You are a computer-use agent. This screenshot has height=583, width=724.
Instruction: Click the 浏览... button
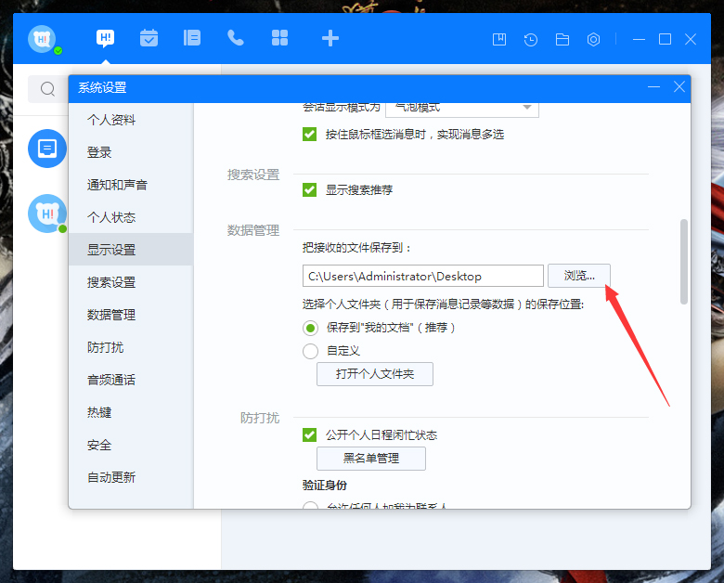(579, 275)
